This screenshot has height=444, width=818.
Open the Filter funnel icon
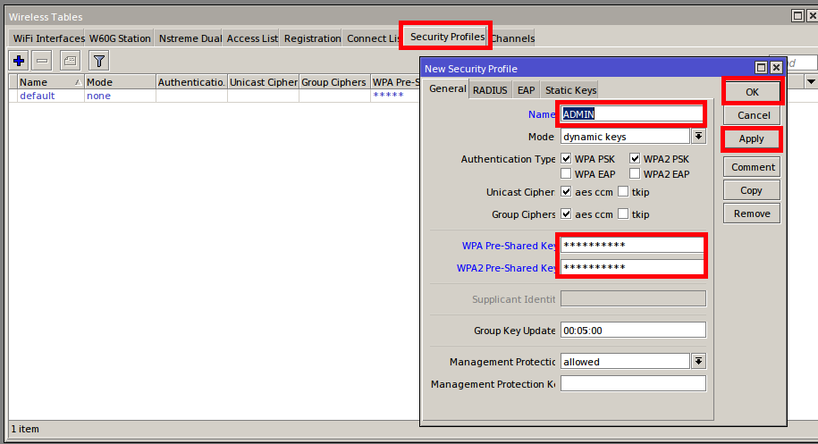tap(98, 61)
